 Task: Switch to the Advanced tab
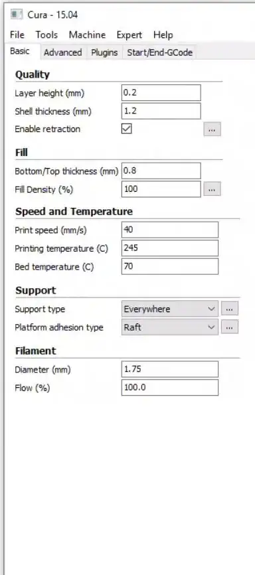tap(62, 52)
